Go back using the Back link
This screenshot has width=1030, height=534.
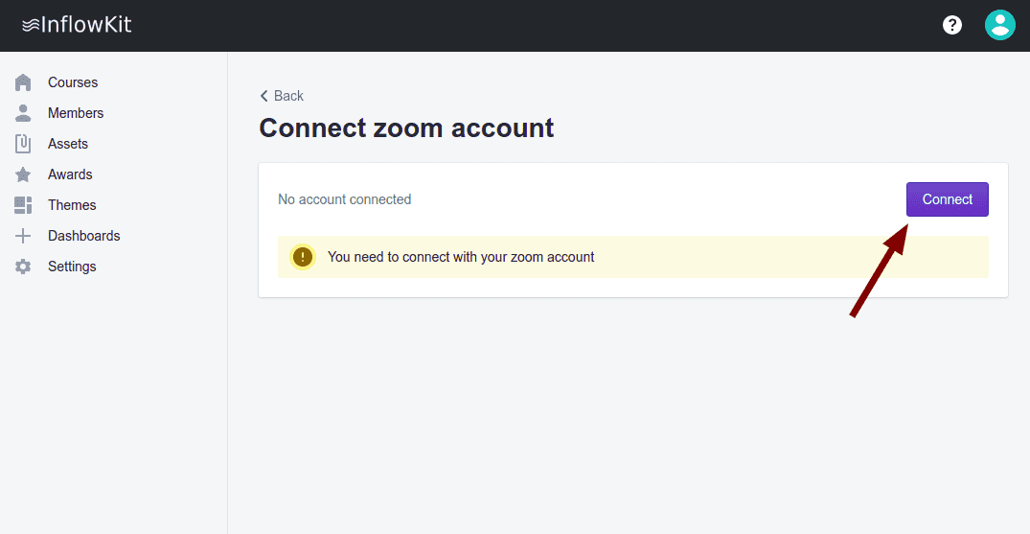(x=282, y=96)
